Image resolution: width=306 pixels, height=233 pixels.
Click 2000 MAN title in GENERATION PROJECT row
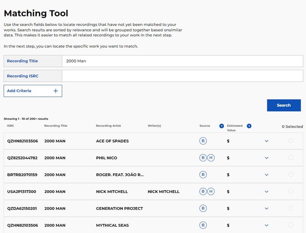[55, 208]
